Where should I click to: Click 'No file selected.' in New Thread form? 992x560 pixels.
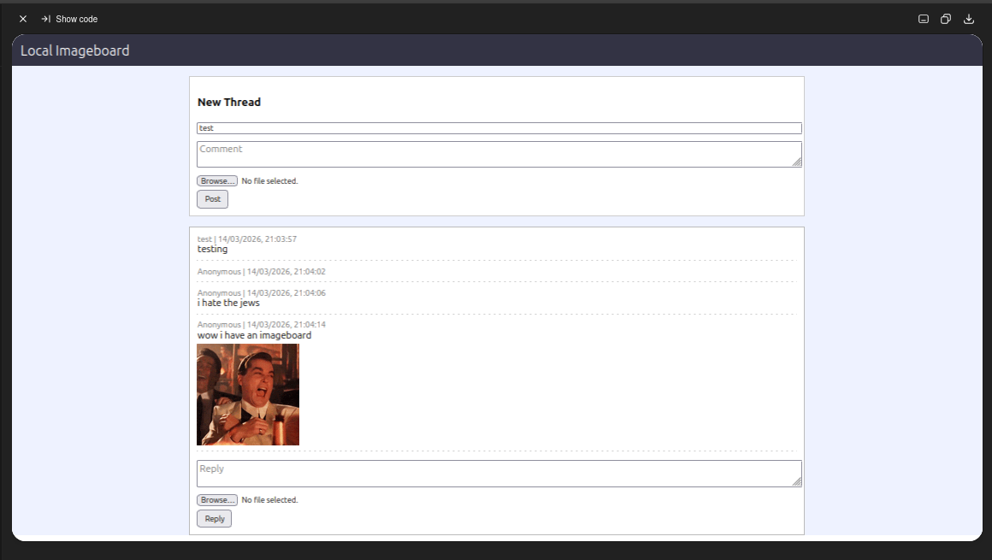pyautogui.click(x=269, y=181)
